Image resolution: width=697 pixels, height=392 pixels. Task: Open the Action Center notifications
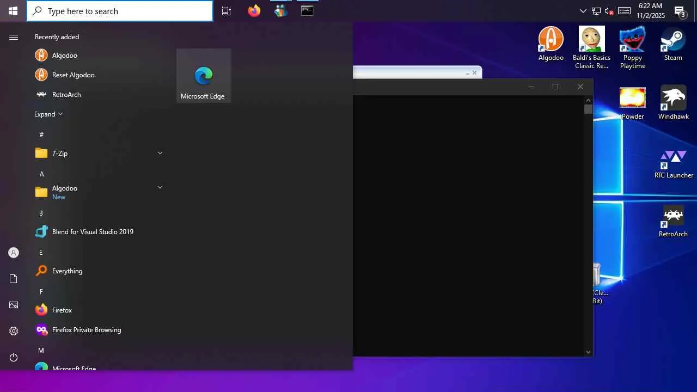[x=680, y=11]
